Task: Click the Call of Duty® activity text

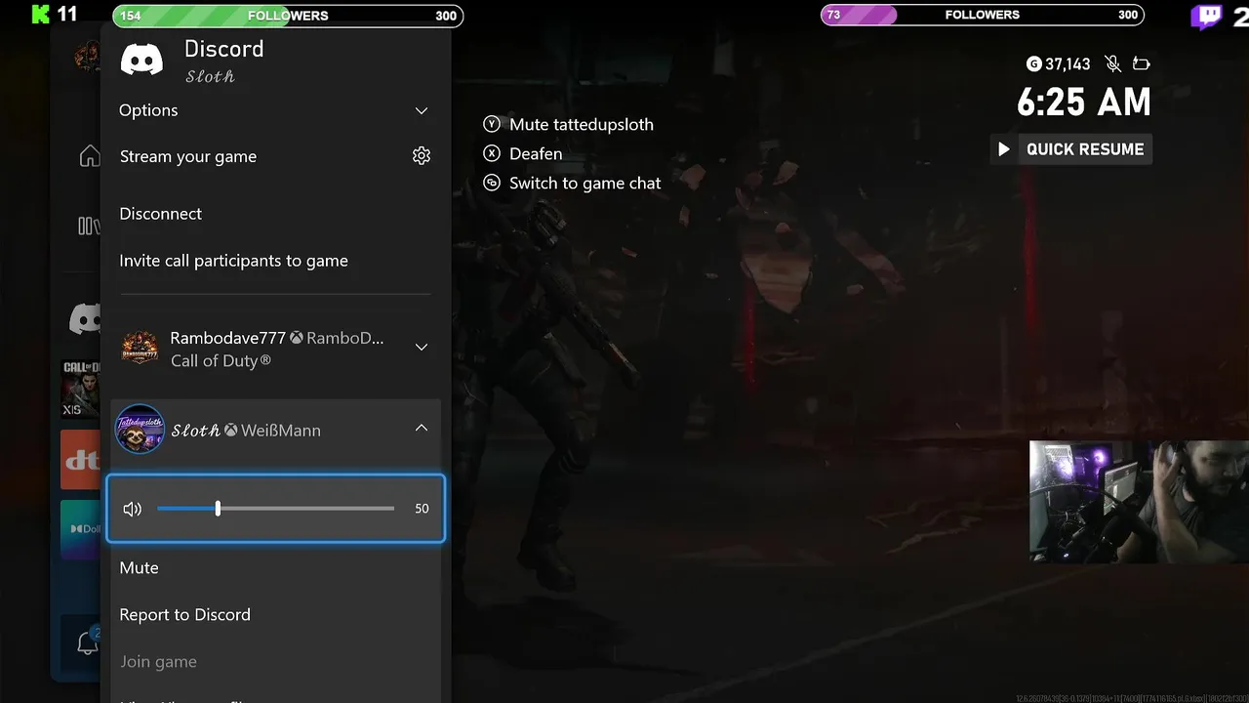Action: (221, 361)
